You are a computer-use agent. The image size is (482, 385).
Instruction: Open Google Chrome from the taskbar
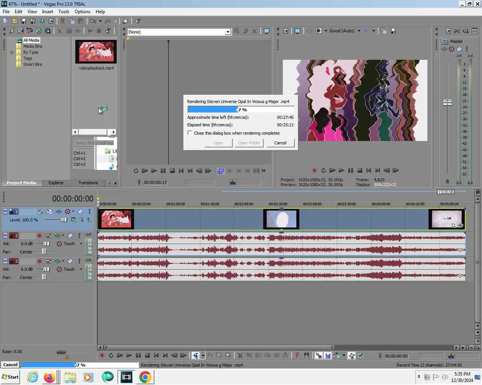point(145,377)
